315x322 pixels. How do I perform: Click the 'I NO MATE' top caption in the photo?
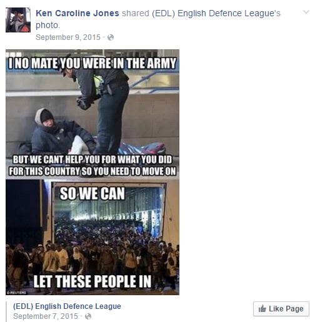92,63
